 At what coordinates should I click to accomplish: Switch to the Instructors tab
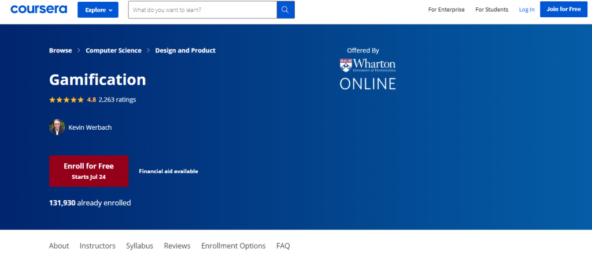[x=97, y=246]
